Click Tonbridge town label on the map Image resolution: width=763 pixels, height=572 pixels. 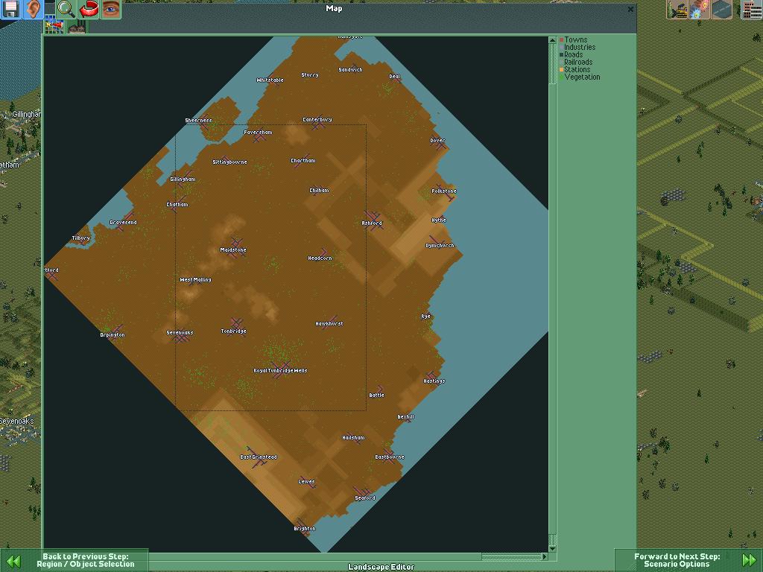[233, 331]
